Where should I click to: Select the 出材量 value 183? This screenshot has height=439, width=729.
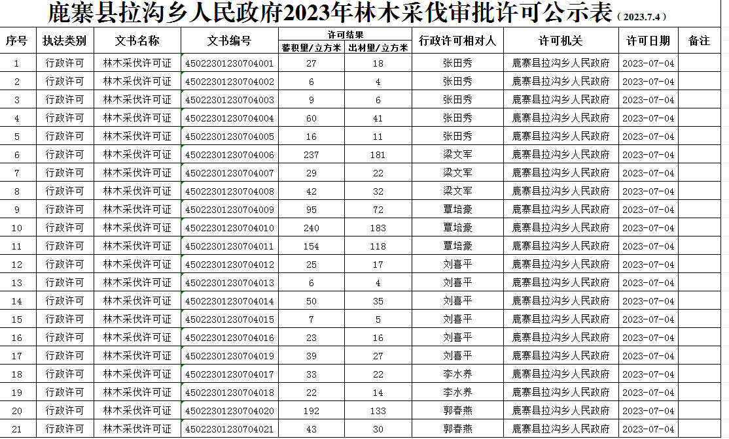[x=378, y=229]
